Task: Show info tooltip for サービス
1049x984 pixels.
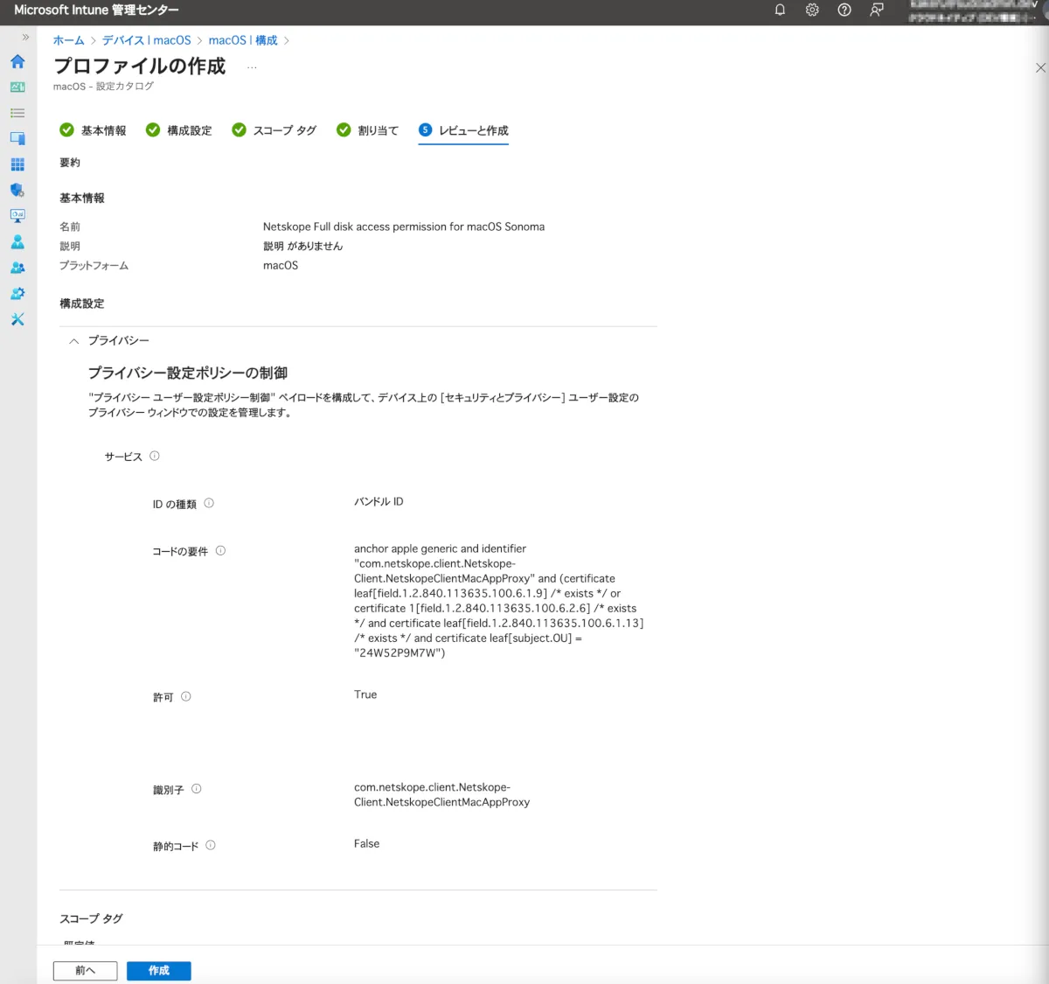Action: click(155, 456)
